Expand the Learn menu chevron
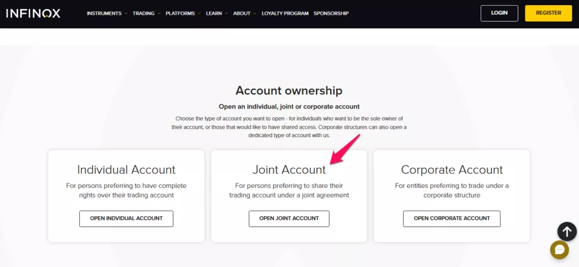Image resolution: width=579 pixels, height=267 pixels. 226,14
